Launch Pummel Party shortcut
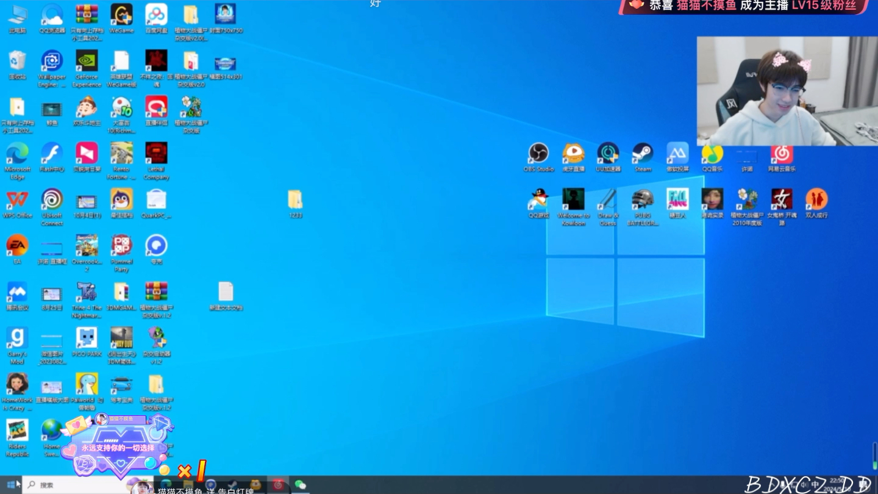The height and width of the screenshot is (494, 878). pyautogui.click(x=121, y=254)
